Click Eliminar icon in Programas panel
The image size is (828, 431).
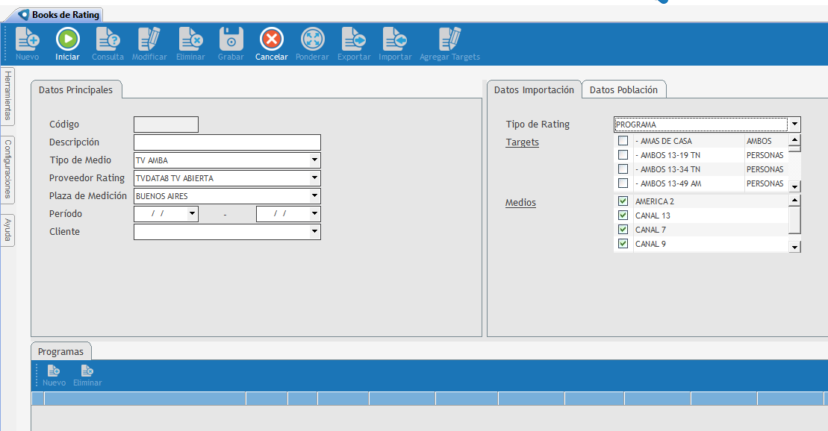[87, 371]
